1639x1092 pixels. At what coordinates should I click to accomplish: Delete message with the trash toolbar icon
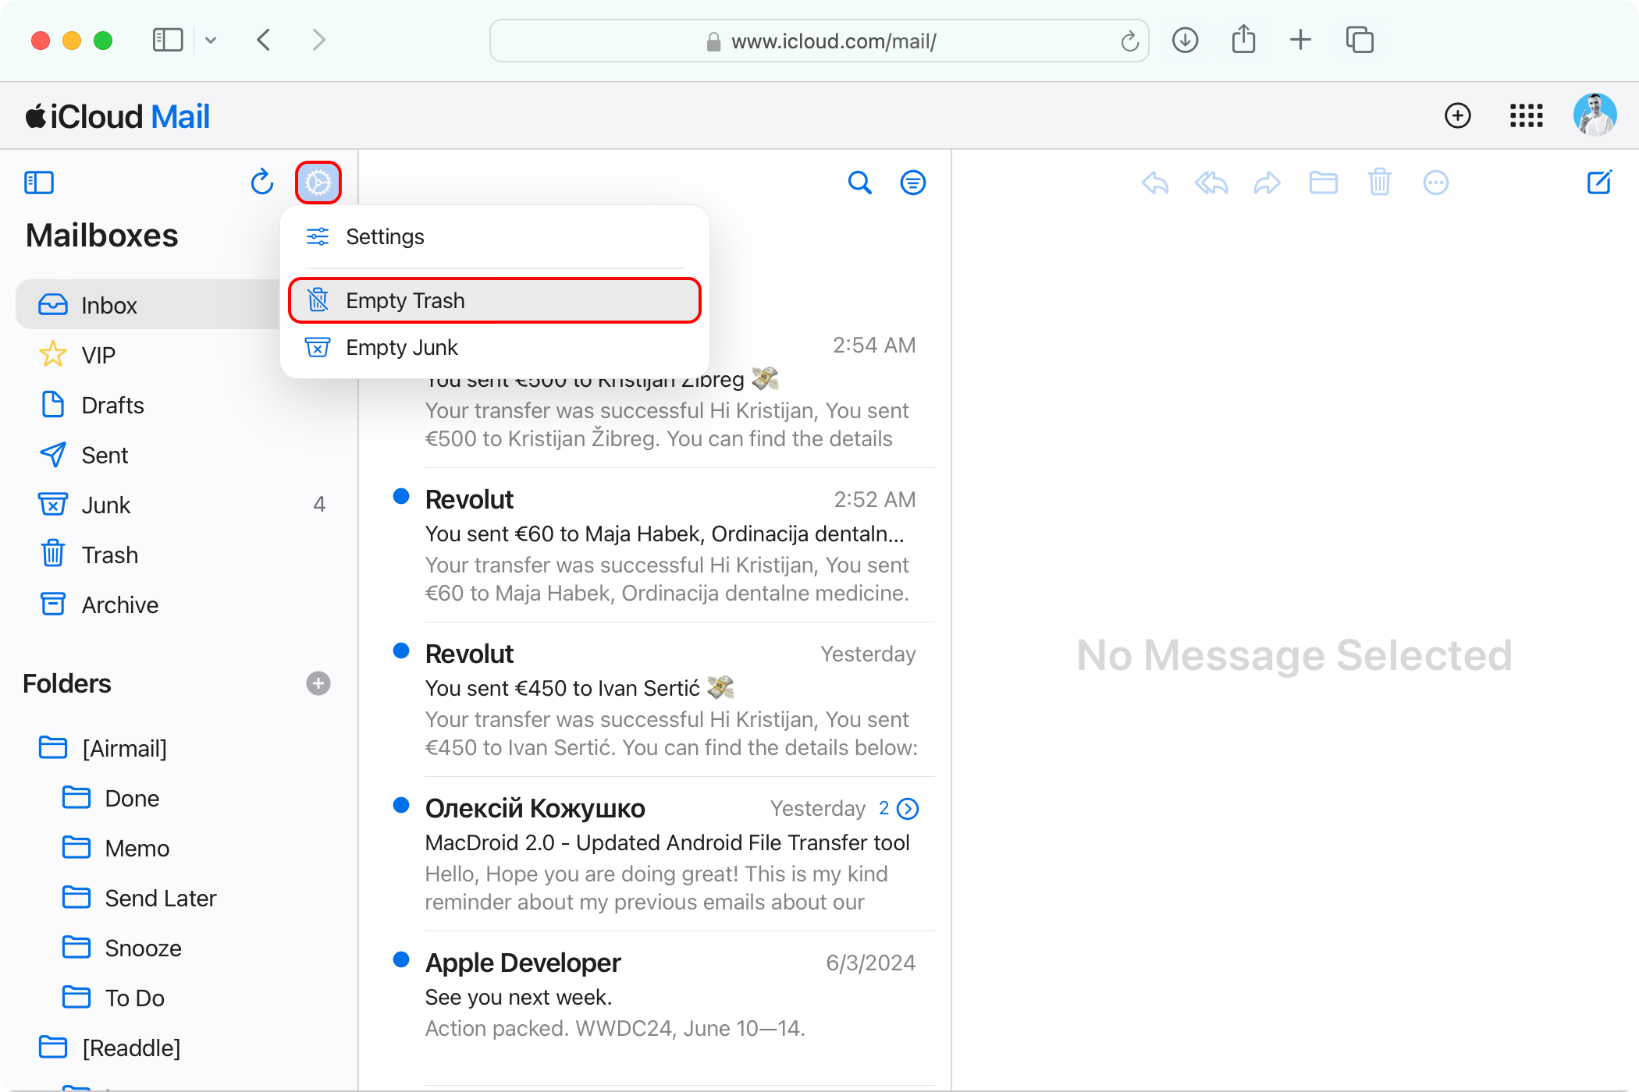1379,182
